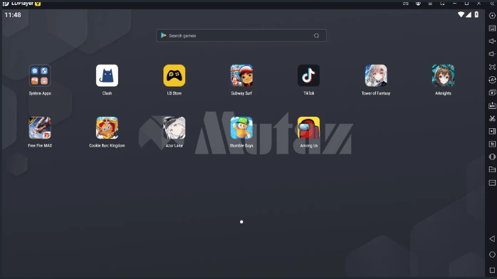Screen dimensions: 497x279
Task: Open Stumble Guys game
Action: tap(241, 128)
